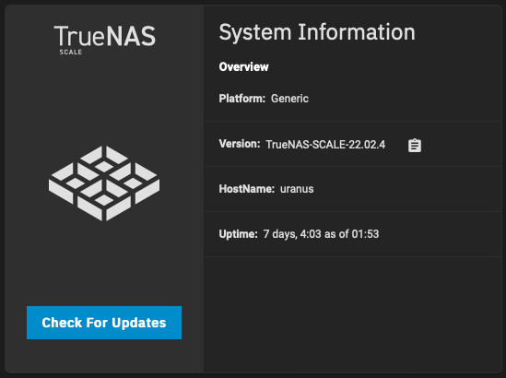Click the SCALE subtitle under the logo
506x378 pixels.
pos(71,52)
